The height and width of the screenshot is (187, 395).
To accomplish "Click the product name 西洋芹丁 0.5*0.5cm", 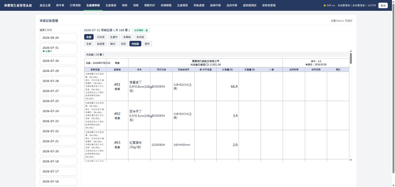I will (139, 116).
